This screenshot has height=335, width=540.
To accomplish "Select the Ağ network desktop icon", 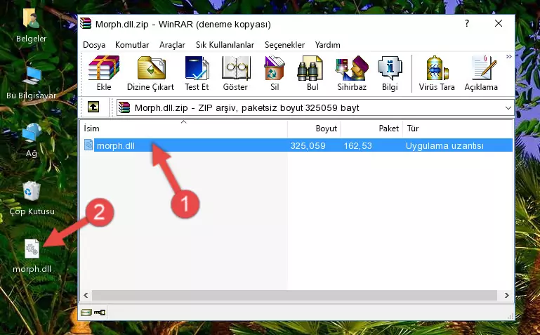I will 32,140.
